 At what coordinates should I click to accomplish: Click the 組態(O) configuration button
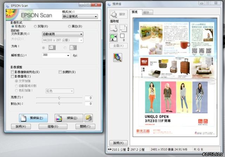tap(53, 126)
